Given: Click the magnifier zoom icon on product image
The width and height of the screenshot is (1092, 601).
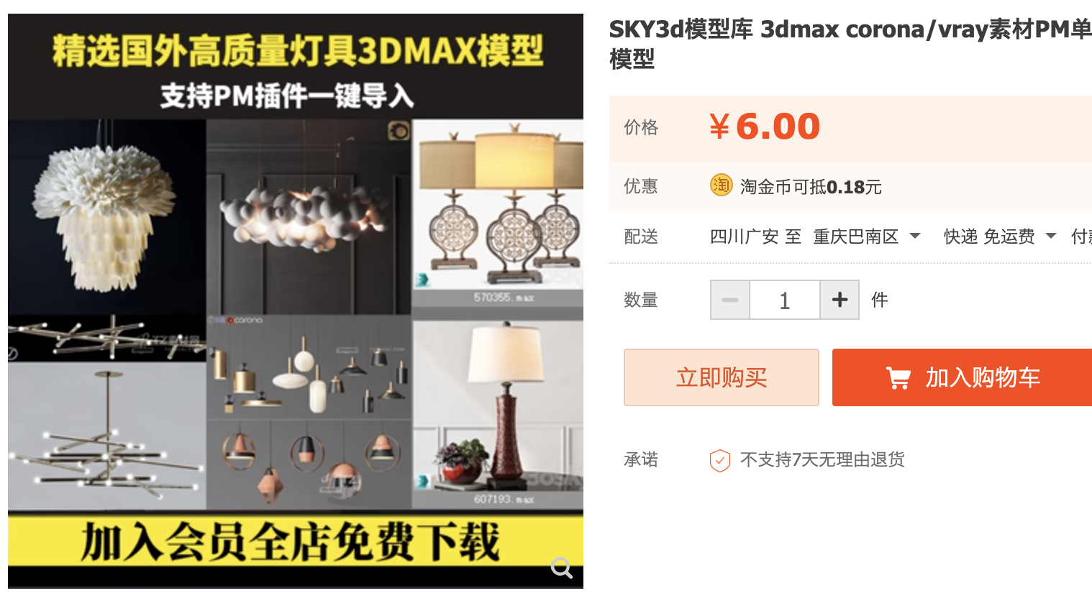Looking at the screenshot, I should click(x=561, y=568).
